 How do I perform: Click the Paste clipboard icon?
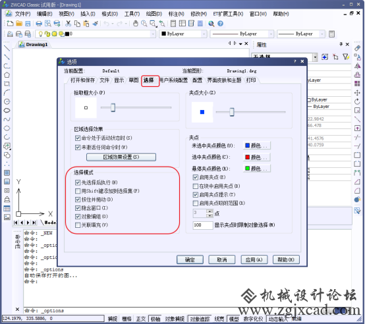(x=86, y=24)
